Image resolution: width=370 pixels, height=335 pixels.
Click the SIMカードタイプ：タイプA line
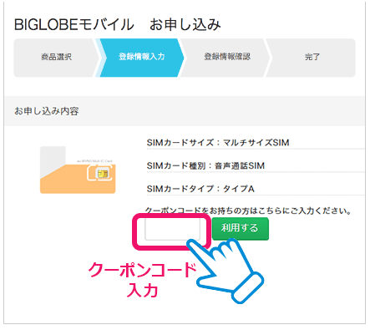click(x=200, y=189)
